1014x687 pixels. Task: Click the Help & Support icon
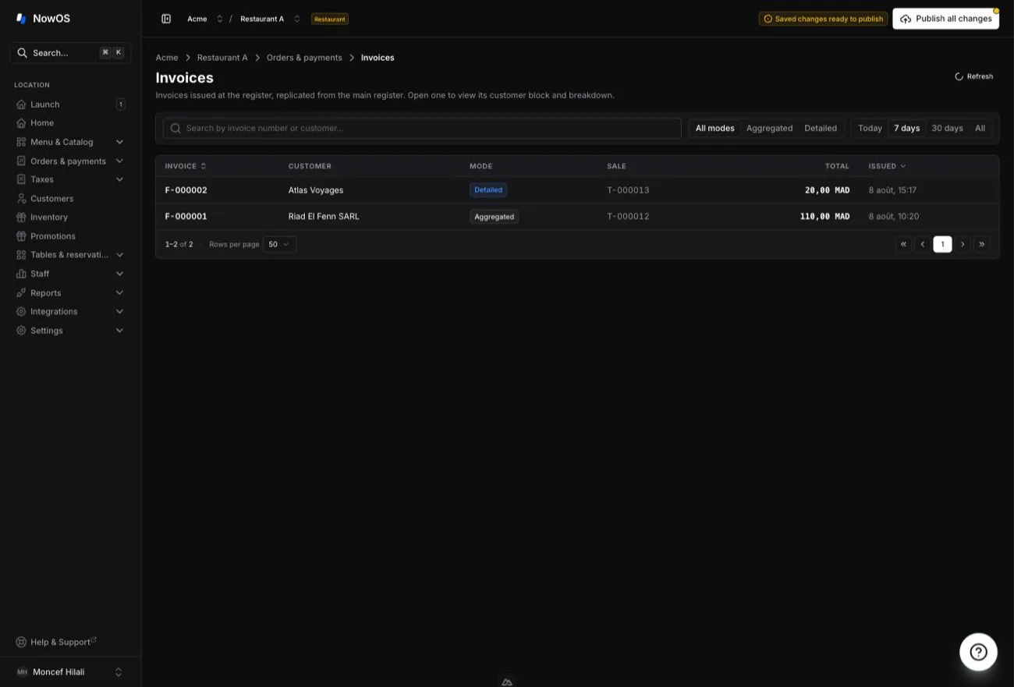pyautogui.click(x=21, y=642)
